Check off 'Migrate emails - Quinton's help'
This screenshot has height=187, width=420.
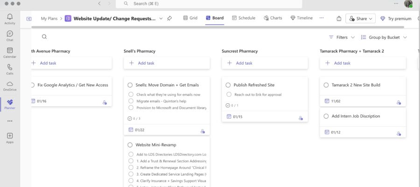tap(131, 101)
